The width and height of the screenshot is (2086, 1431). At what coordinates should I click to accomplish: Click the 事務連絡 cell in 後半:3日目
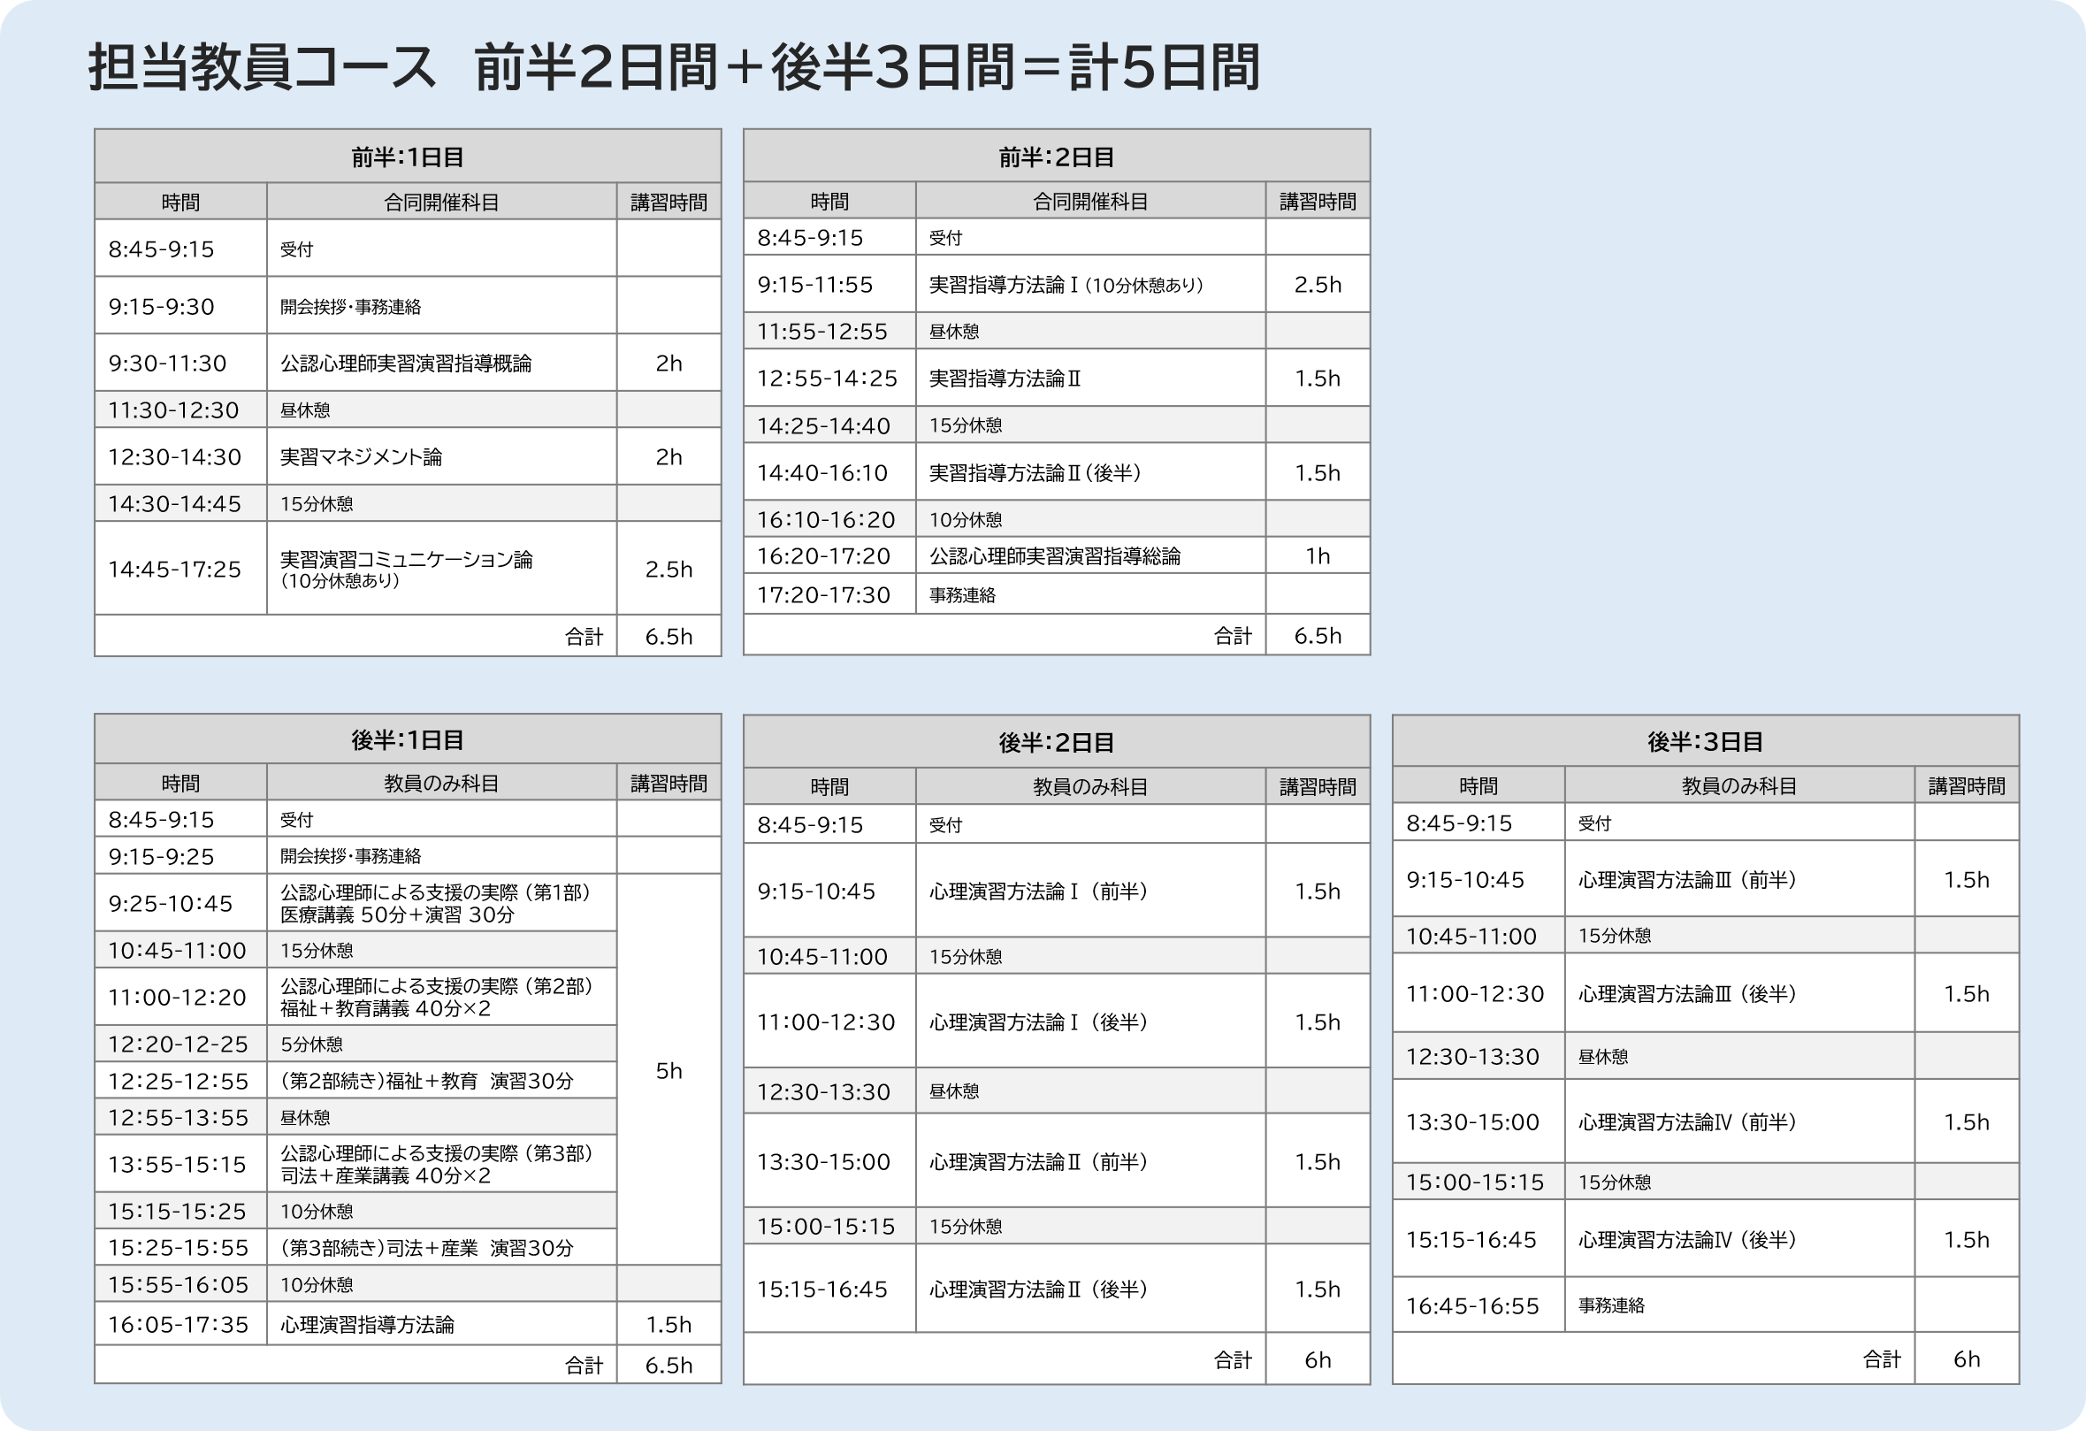tap(1739, 1305)
